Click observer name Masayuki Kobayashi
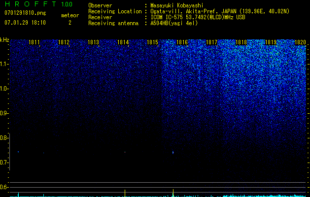The width and height of the screenshot is (310, 197). (177, 5)
